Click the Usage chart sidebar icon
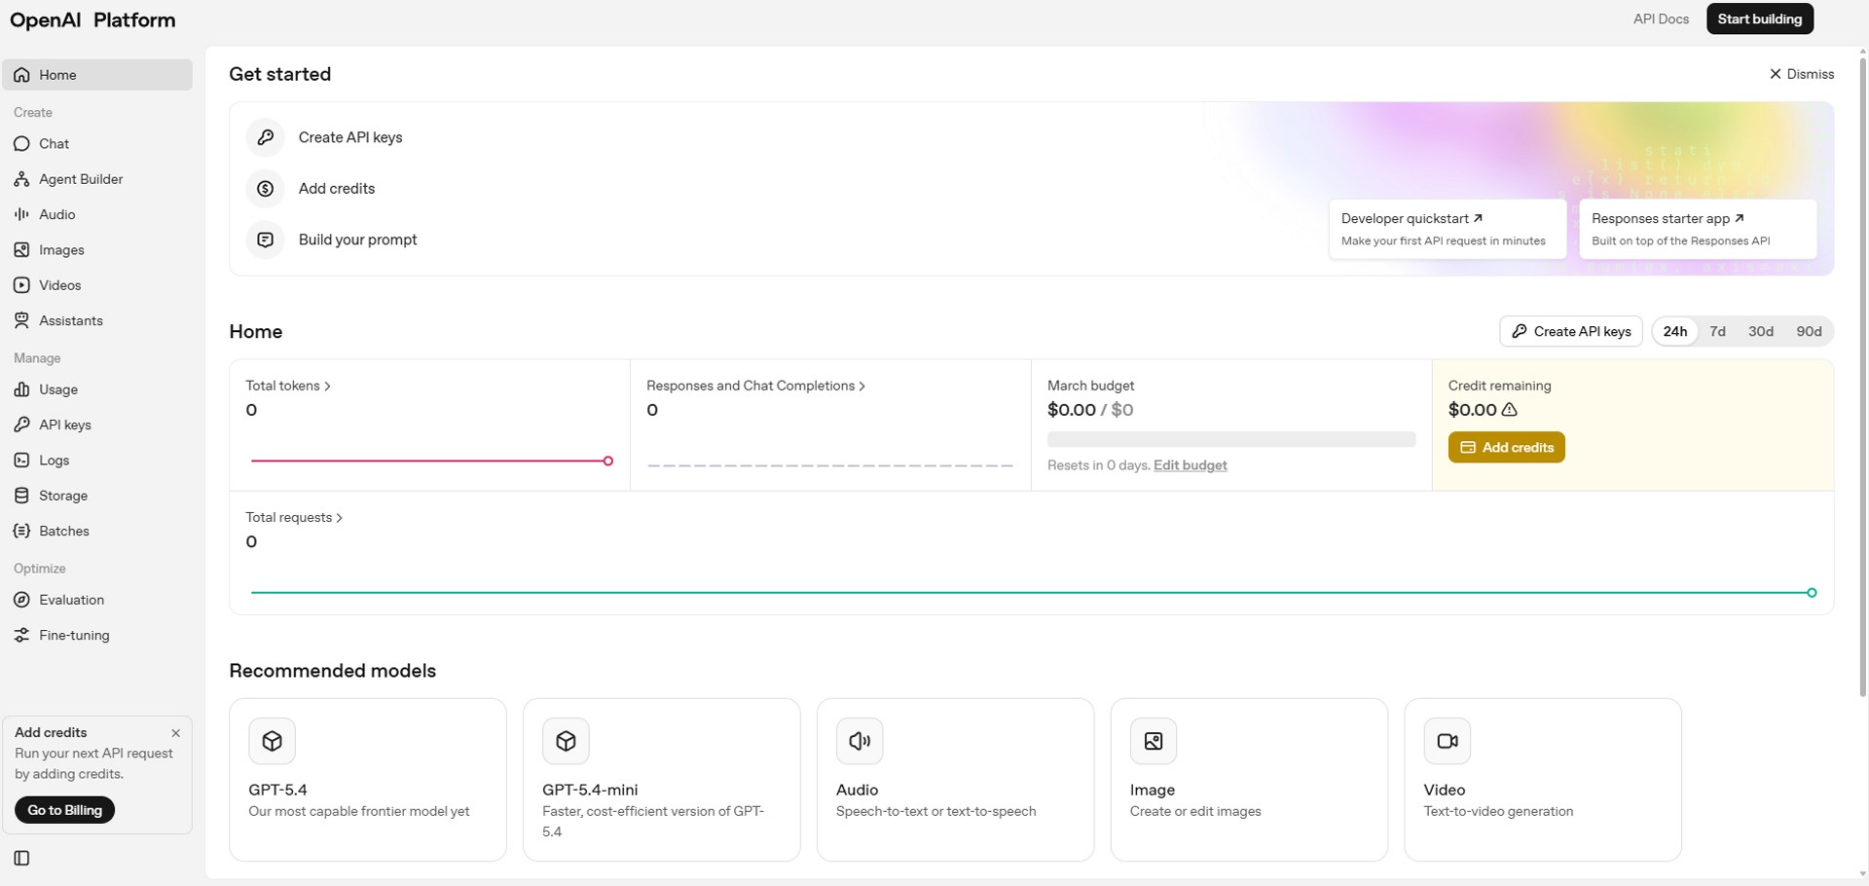 [21, 389]
